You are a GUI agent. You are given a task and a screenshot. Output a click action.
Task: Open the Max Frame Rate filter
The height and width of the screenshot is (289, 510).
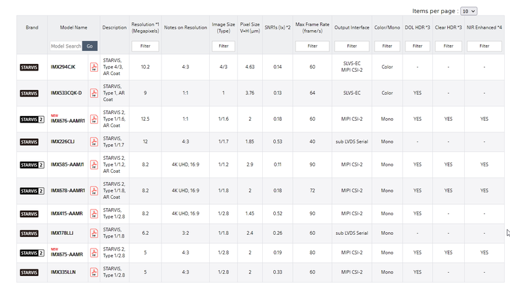(313, 46)
